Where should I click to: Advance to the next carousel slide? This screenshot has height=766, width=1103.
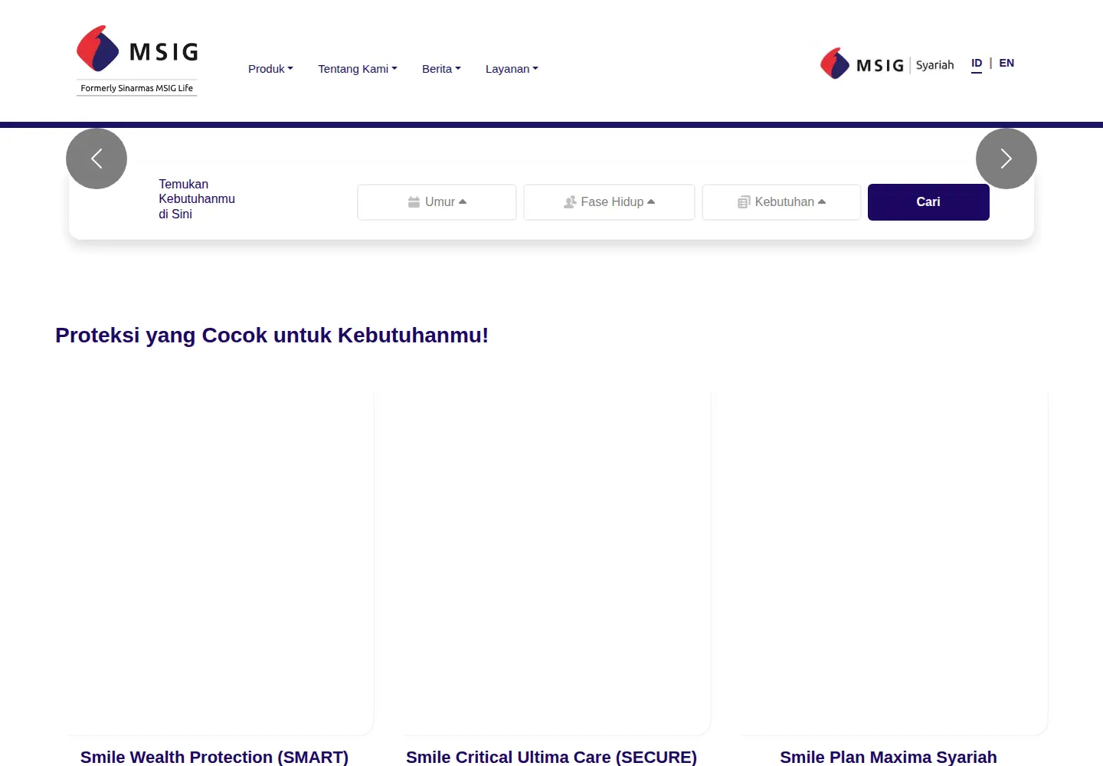(1006, 159)
